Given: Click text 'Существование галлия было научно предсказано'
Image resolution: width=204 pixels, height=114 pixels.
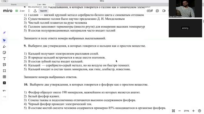Looking at the screenshot, I should [62, 19].
